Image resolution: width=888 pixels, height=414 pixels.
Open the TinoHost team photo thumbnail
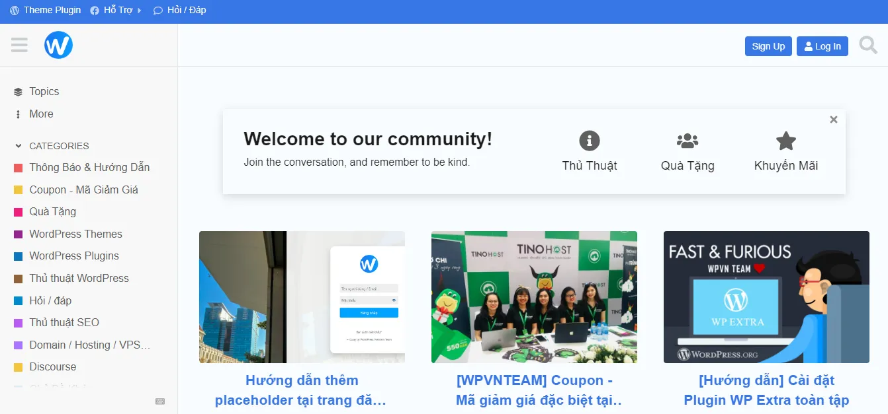[534, 297]
